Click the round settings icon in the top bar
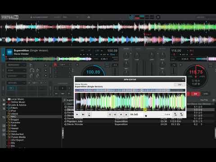The width and height of the screenshot is (216, 162). click(x=157, y=17)
